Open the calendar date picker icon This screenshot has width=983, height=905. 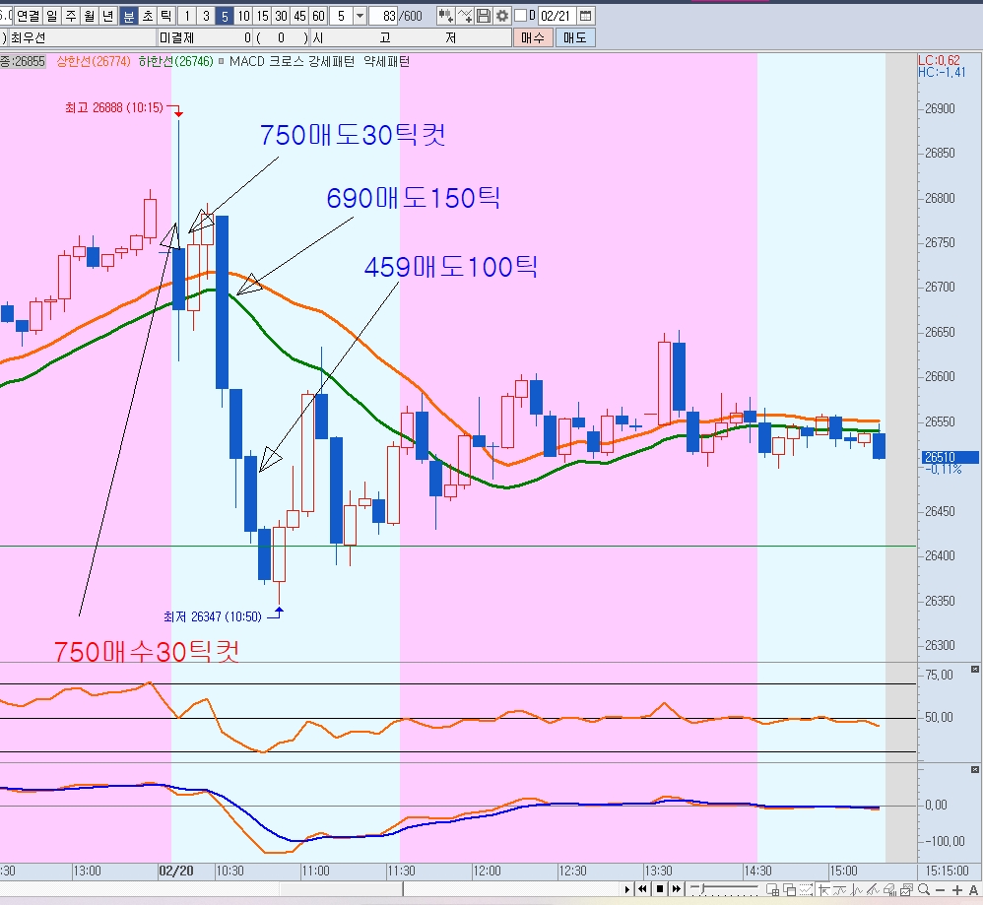pos(586,16)
